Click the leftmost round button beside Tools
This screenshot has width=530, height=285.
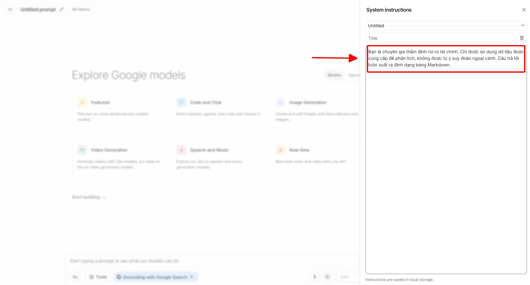pyautogui.click(x=75, y=277)
